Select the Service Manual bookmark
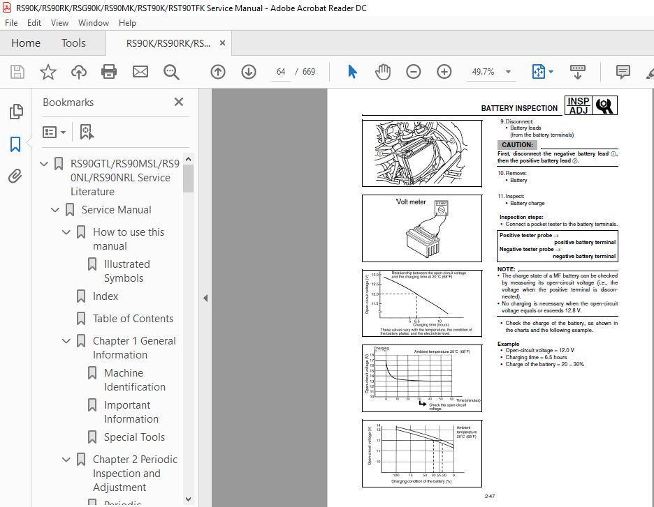Viewport: 654px width, 507px height. click(x=116, y=210)
